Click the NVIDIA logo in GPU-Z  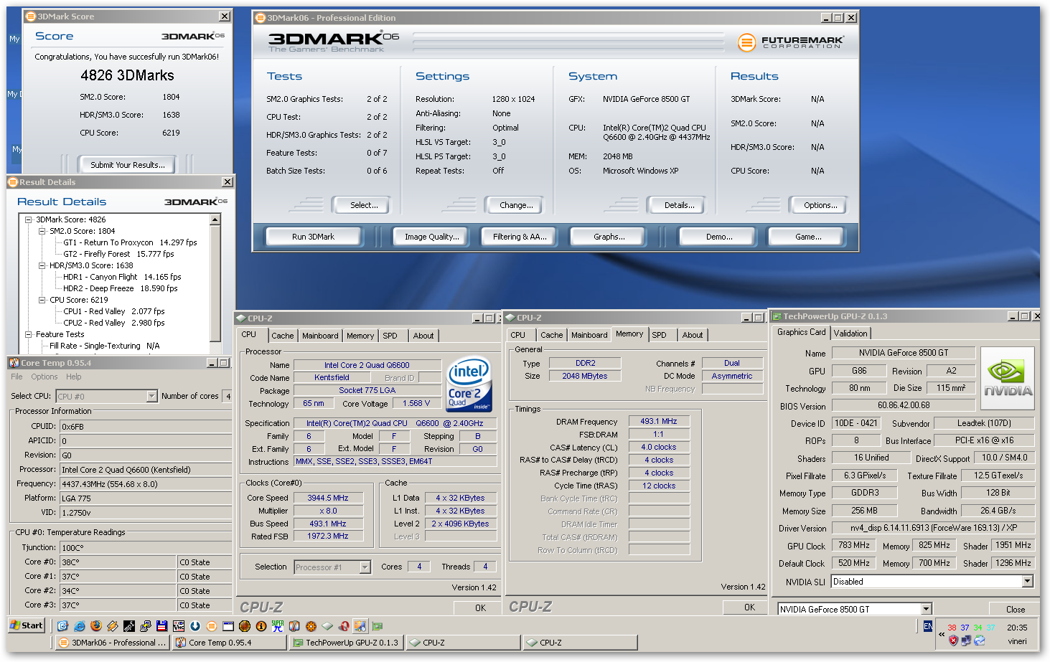(x=1008, y=379)
